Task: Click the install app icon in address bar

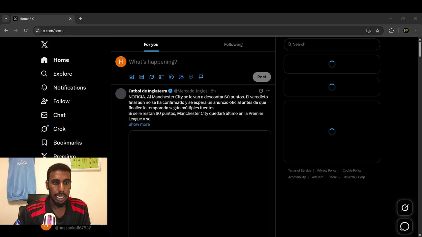Action: tap(369, 31)
